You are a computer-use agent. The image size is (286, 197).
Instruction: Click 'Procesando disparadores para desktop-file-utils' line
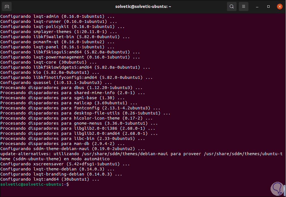click(x=85, y=113)
